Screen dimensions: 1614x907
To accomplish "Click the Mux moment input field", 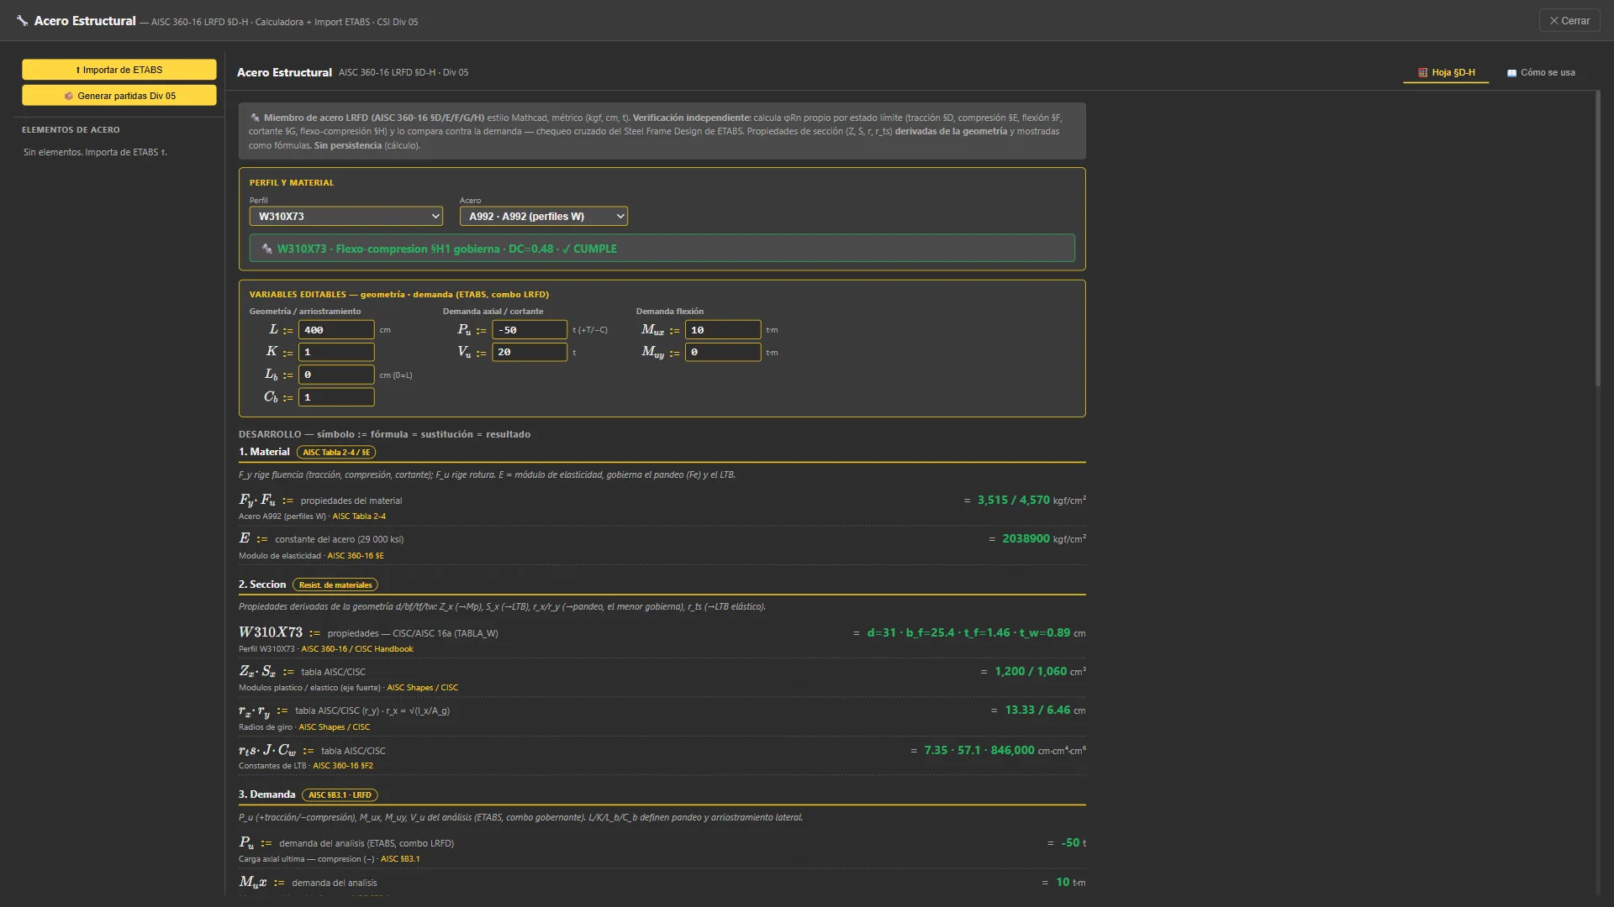I will 723,330.
